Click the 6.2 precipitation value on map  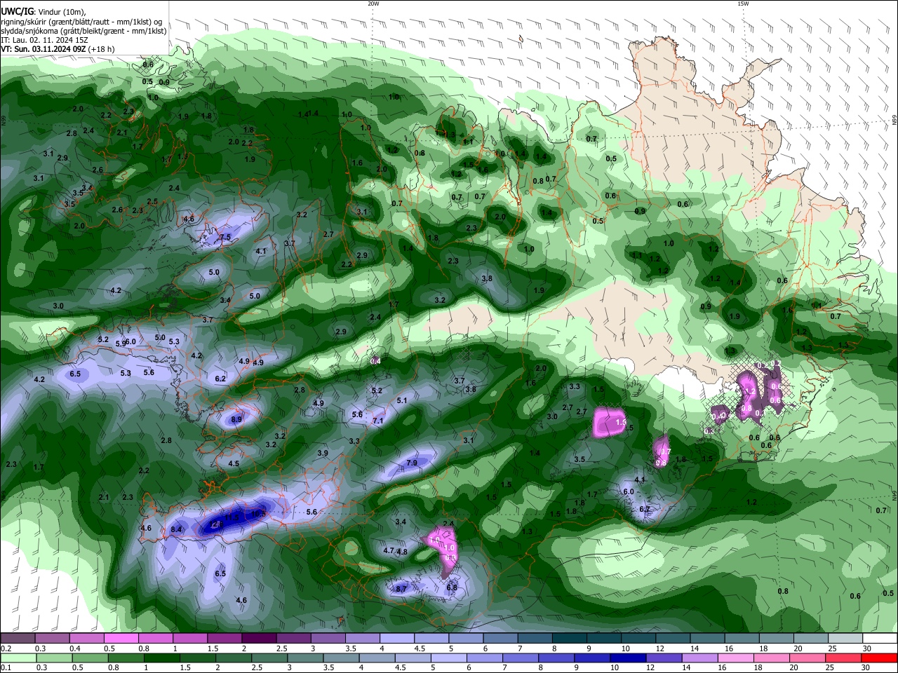pyautogui.click(x=220, y=378)
